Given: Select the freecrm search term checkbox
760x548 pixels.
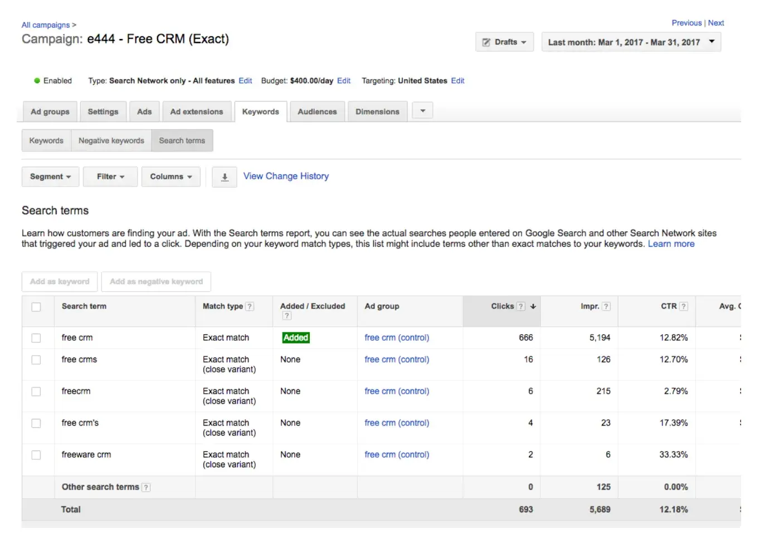Looking at the screenshot, I should [36, 392].
